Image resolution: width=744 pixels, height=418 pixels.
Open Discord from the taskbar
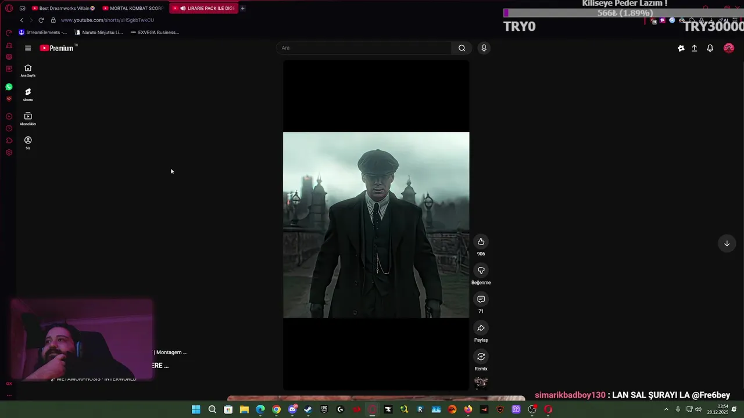click(292, 409)
